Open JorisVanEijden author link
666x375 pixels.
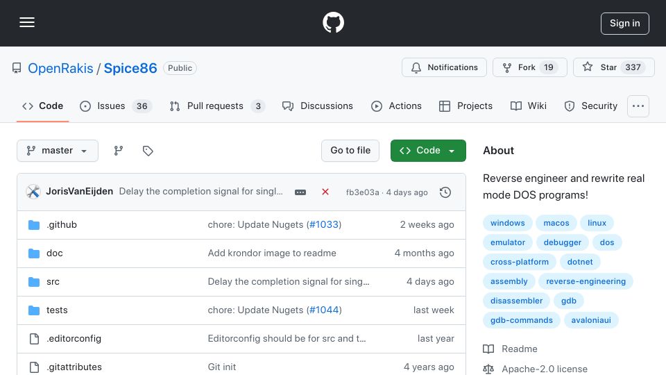[x=79, y=192]
